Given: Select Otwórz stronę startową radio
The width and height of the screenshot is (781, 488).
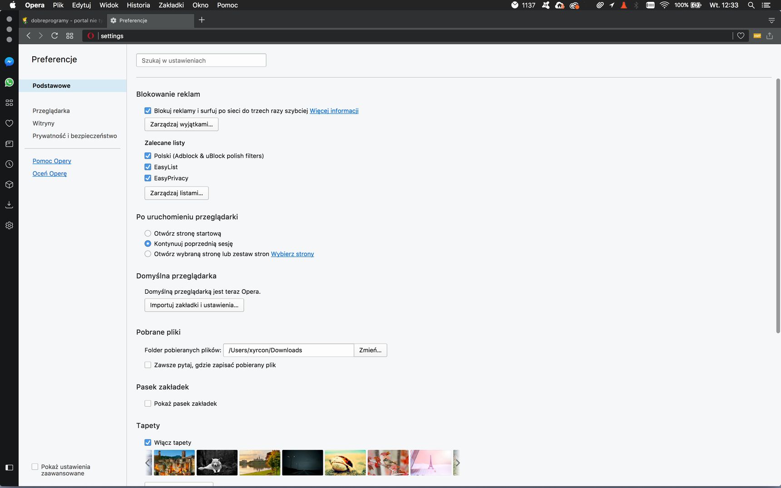Looking at the screenshot, I should [x=148, y=233].
